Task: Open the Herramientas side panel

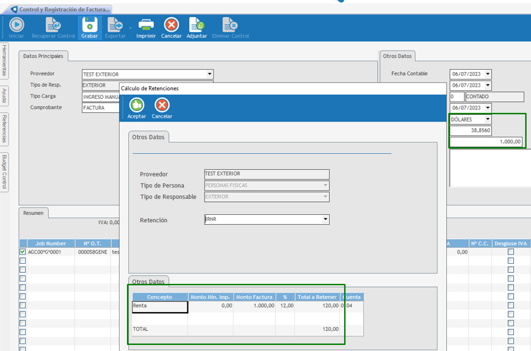Action: [x=4, y=61]
